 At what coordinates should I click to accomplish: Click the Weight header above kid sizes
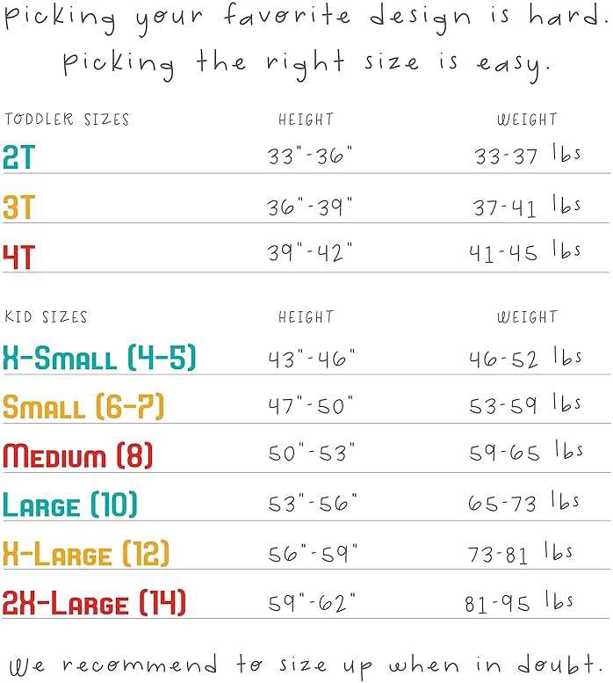point(527,317)
